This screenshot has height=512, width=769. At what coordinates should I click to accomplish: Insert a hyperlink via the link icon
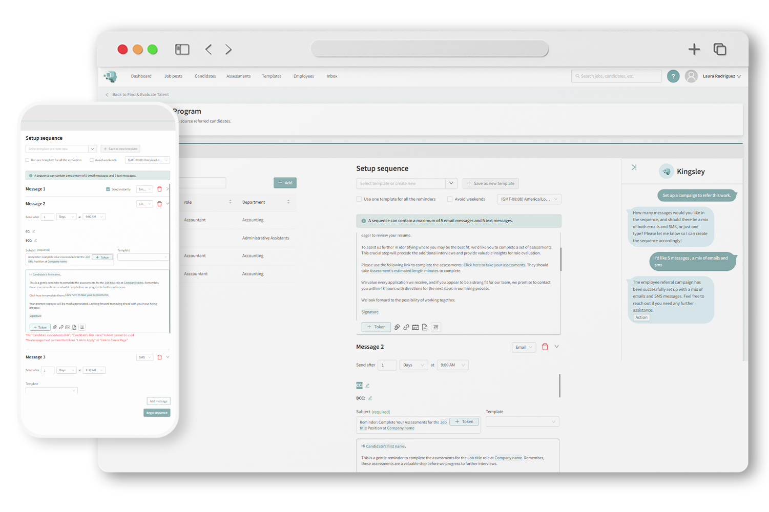click(x=406, y=327)
